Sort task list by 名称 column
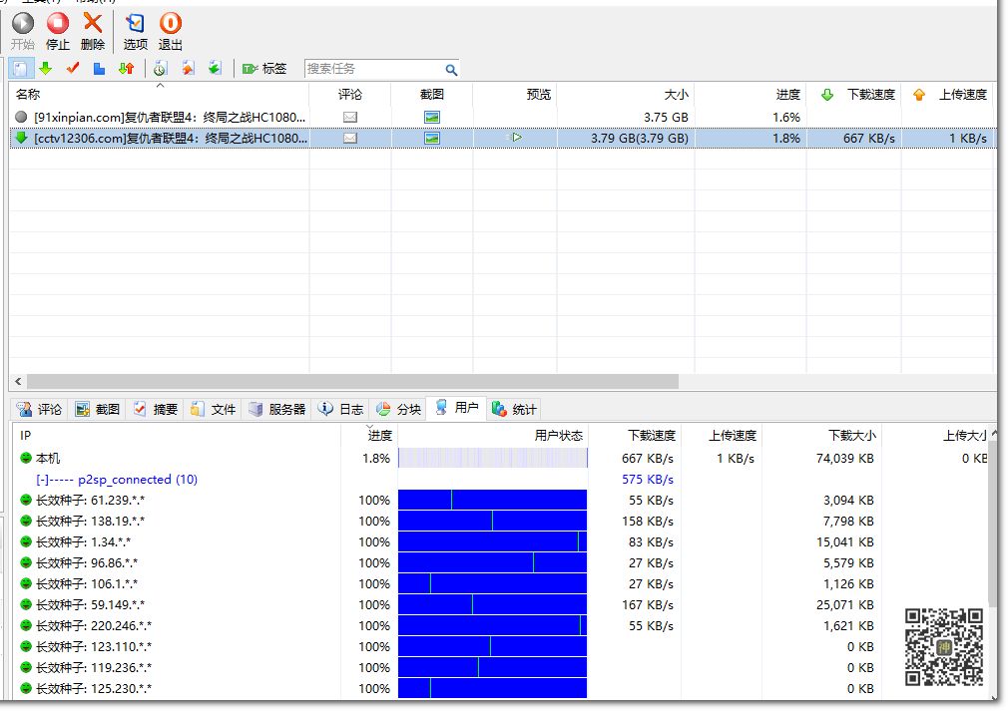1008x711 pixels. (159, 95)
